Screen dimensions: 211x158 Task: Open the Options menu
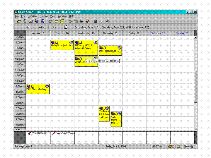[x=44, y=16]
